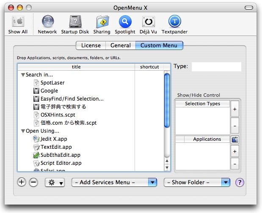This screenshot has width=262, height=213.
Task: Click inside the Type field
Action: click(x=216, y=67)
